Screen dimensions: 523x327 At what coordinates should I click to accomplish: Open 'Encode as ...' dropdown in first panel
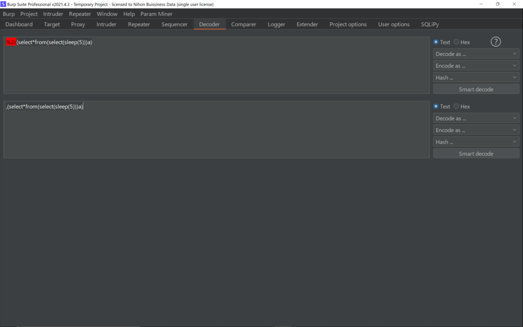[476, 66]
